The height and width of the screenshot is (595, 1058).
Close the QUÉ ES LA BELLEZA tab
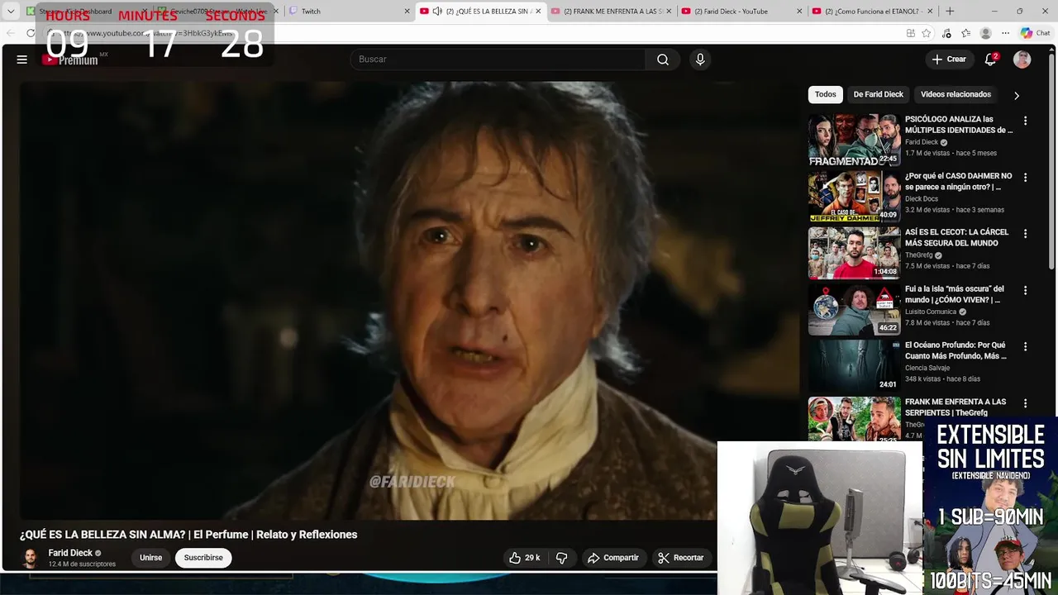click(x=538, y=11)
